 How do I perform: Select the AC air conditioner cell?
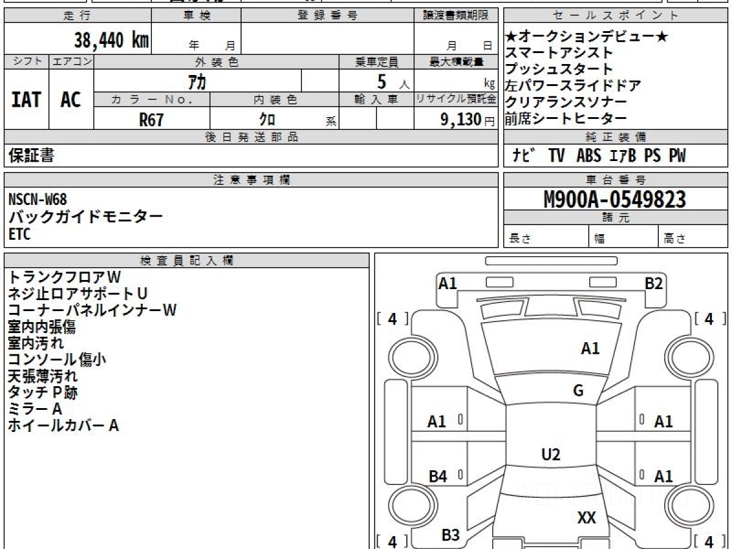(71, 99)
